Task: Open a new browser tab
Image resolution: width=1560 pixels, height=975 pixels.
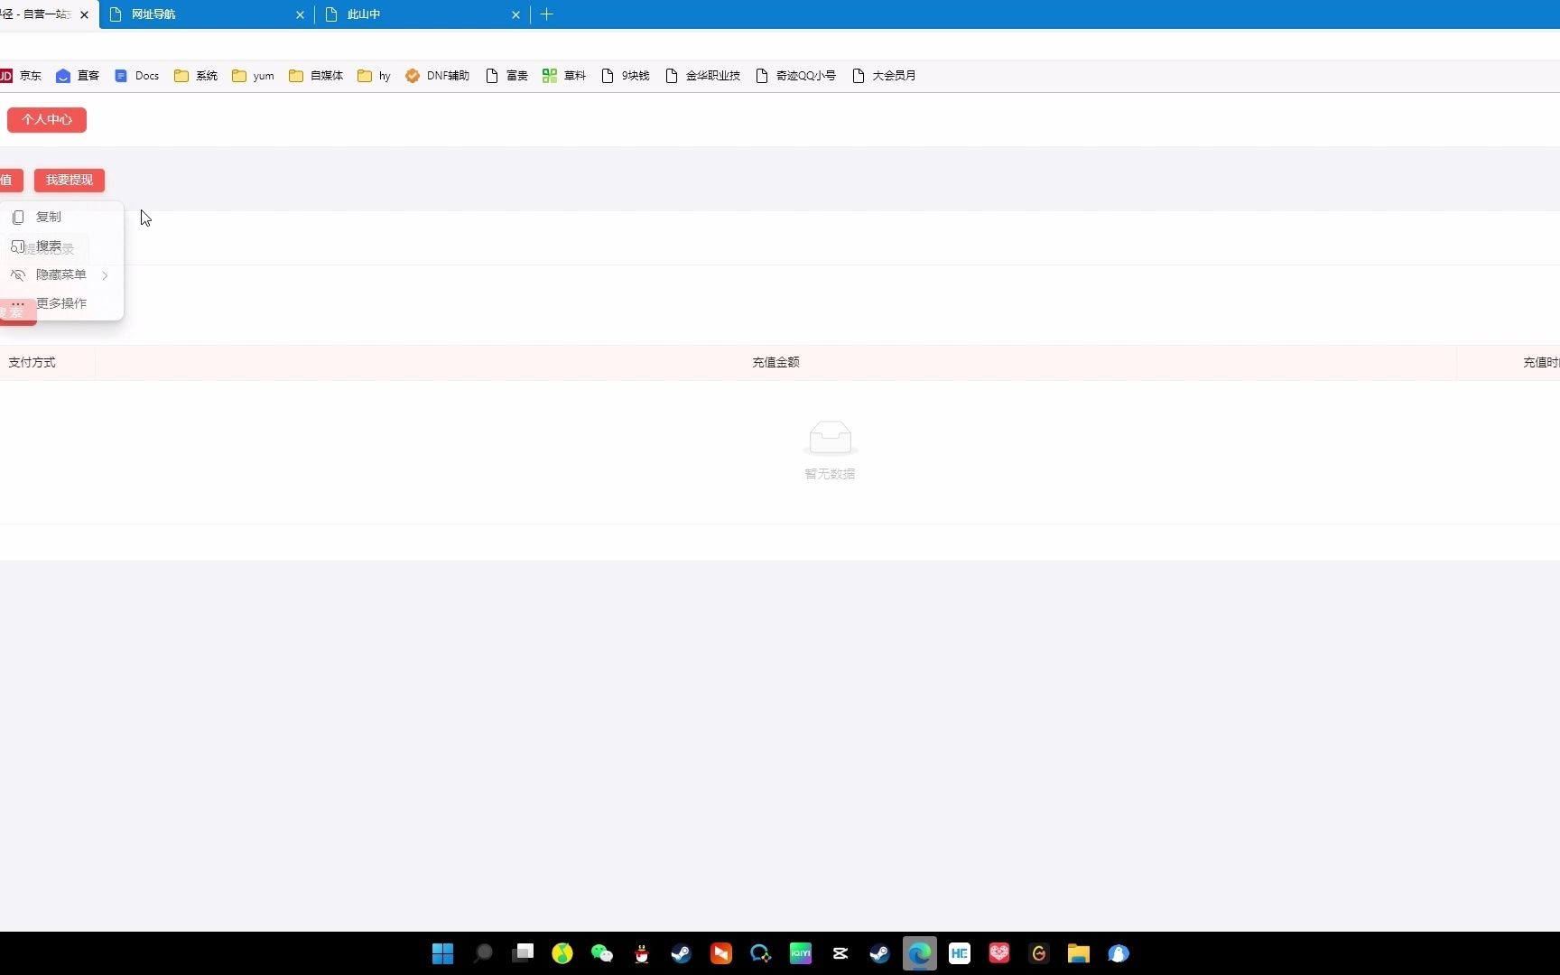Action: 546,14
